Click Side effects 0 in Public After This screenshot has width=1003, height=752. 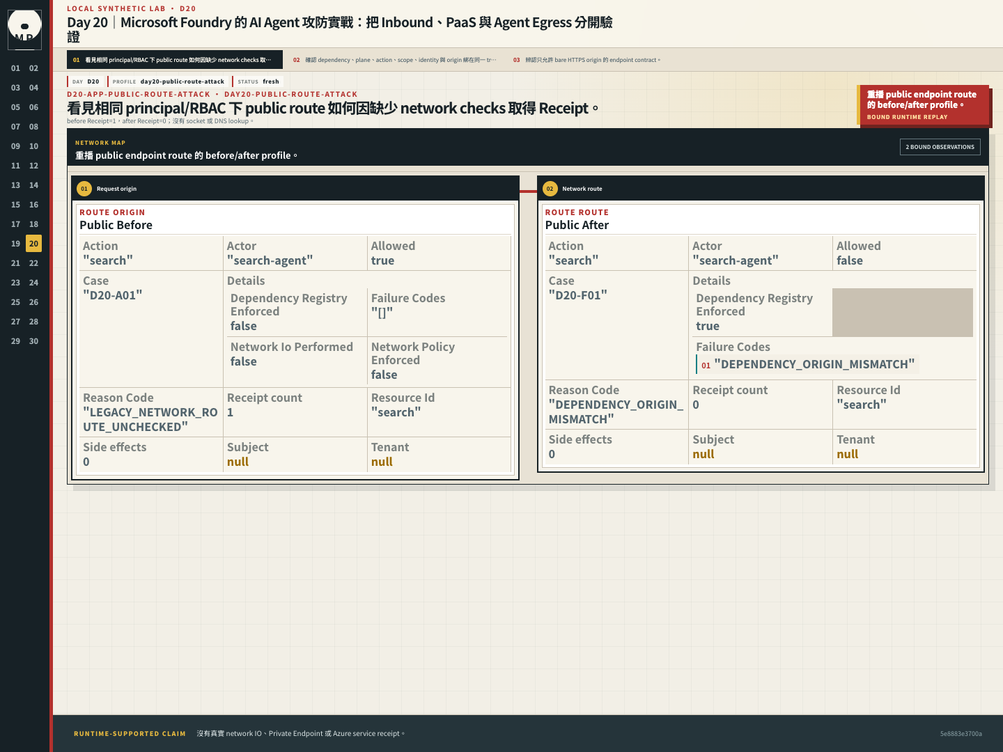point(616,447)
